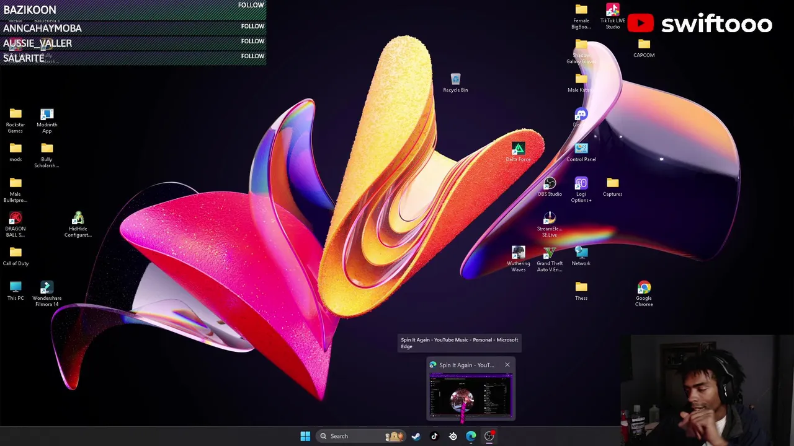Select the Spin It Again Edge preview thumbnail
Screen dimensions: 794x446
(x=471, y=395)
